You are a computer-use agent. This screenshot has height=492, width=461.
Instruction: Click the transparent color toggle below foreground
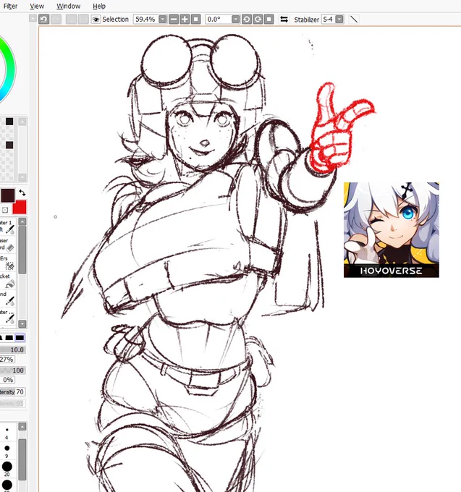[x=5, y=210]
